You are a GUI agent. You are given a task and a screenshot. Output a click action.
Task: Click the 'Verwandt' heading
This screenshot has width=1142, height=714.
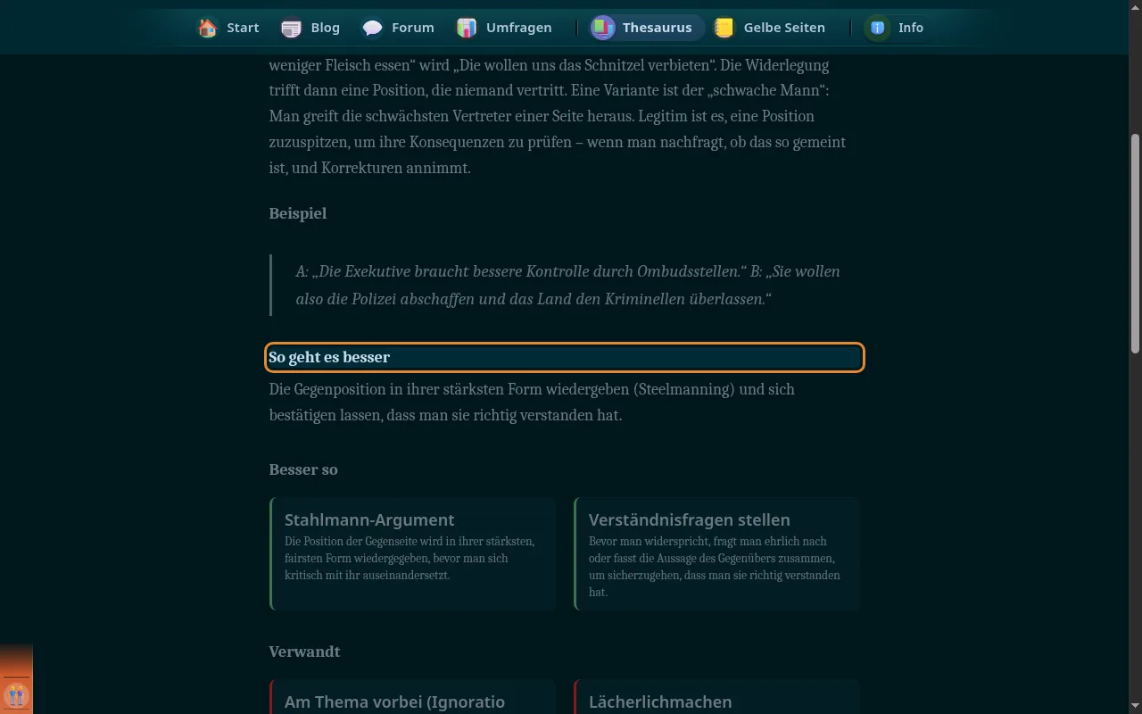pyautogui.click(x=304, y=652)
